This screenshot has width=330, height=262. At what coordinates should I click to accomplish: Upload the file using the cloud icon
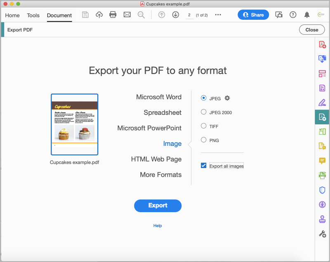[99, 14]
